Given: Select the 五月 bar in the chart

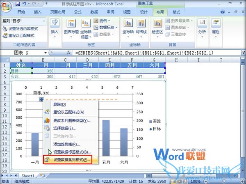Looking at the screenshot, I should (x=106, y=138).
